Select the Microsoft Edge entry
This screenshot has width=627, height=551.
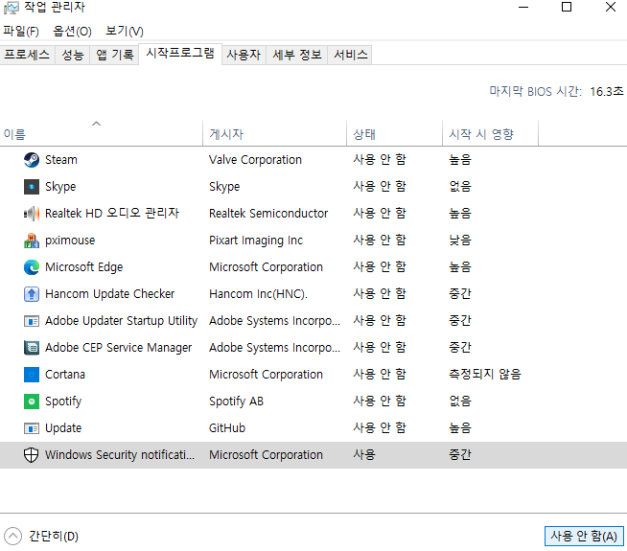click(x=84, y=267)
